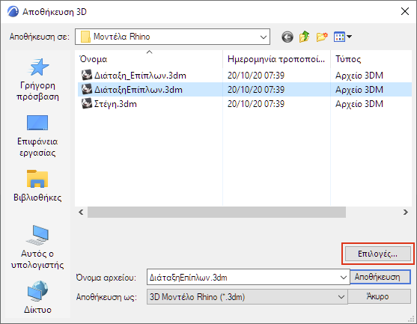Image resolution: width=417 pixels, height=324 pixels.
Task: Expand the Μοντέλα Rhino folder dropdown
Action: 264,37
